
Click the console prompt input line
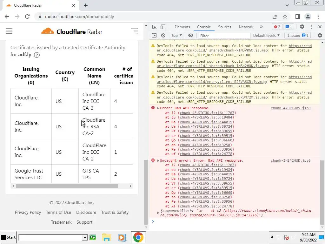236,221
